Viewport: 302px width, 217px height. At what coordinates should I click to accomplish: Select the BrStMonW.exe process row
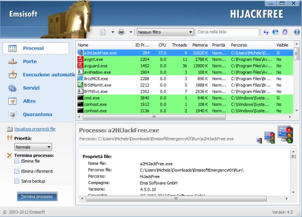coord(185,85)
